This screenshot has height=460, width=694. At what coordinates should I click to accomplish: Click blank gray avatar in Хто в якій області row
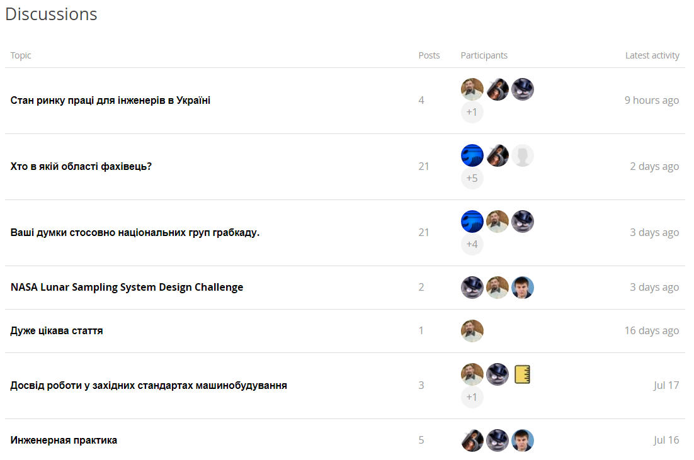pyautogui.click(x=523, y=155)
